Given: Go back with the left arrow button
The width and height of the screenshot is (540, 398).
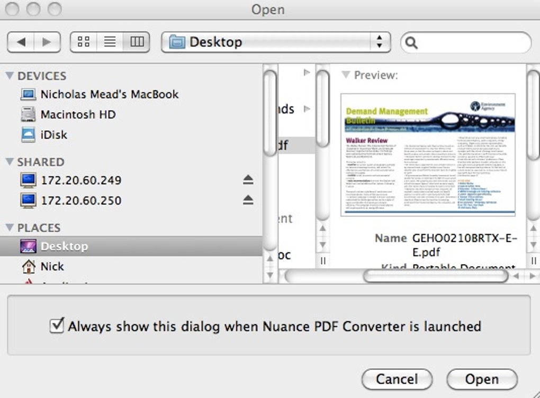Looking at the screenshot, I should tap(21, 42).
